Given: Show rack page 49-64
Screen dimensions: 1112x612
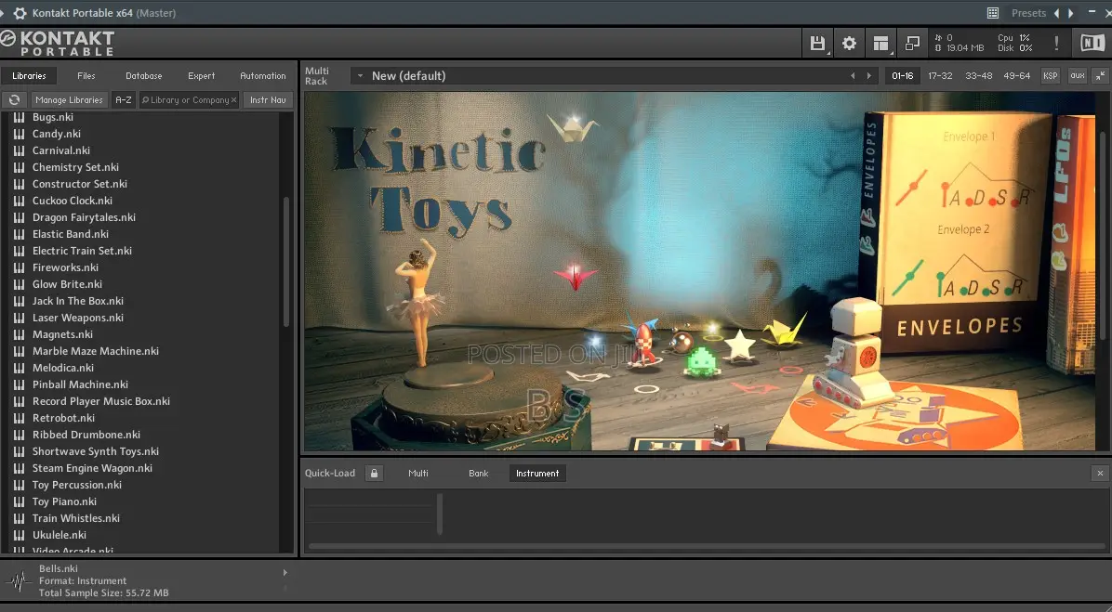Looking at the screenshot, I should pos(1016,76).
